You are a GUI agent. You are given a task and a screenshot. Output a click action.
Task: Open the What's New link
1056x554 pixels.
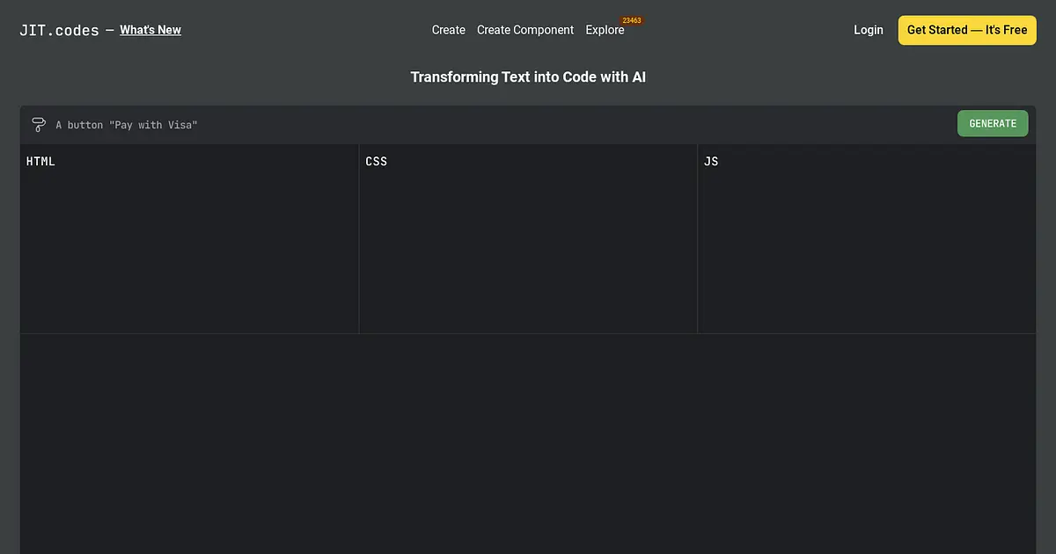point(150,30)
